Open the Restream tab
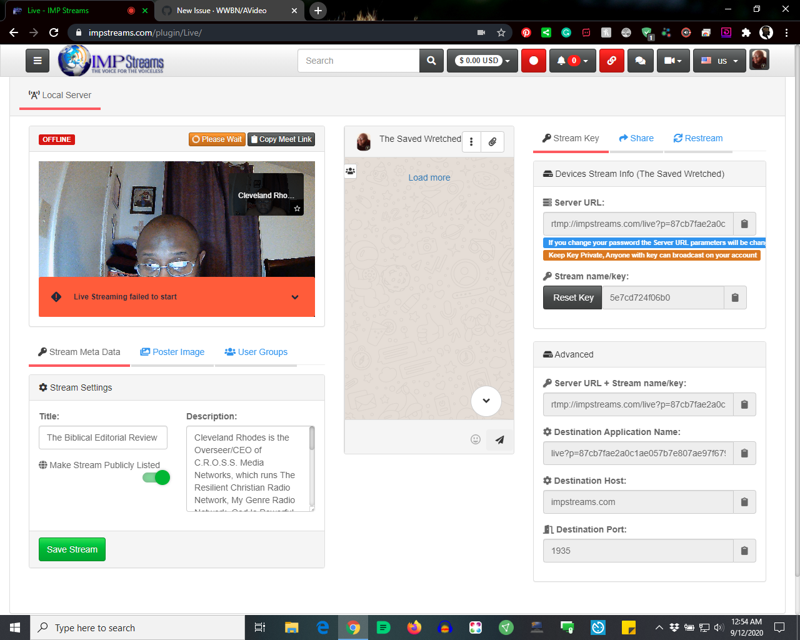800x640 pixels. click(698, 138)
